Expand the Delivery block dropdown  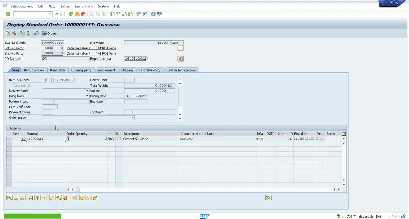coord(87,91)
